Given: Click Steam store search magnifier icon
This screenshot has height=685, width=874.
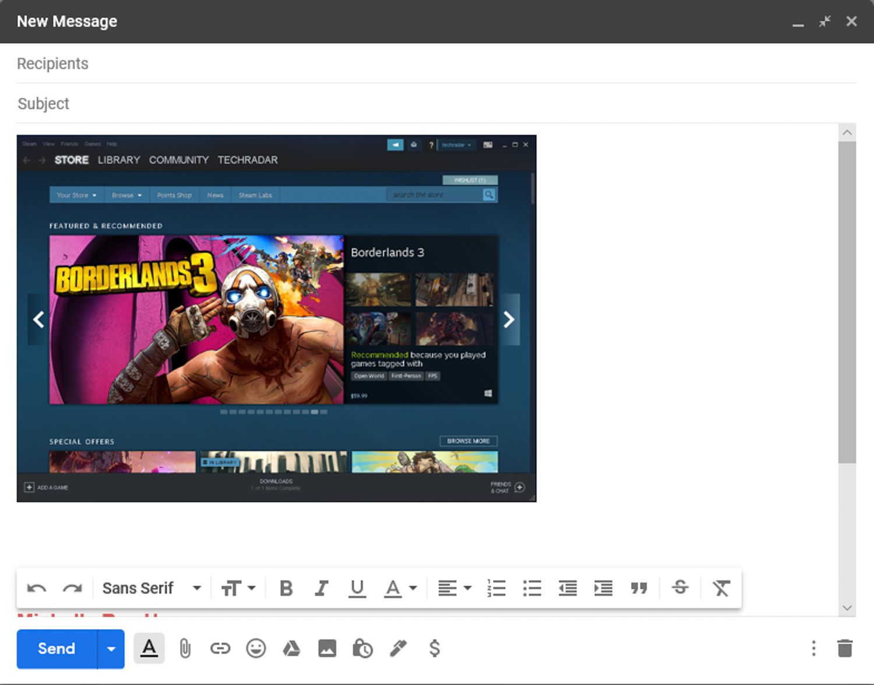Looking at the screenshot, I should (489, 195).
